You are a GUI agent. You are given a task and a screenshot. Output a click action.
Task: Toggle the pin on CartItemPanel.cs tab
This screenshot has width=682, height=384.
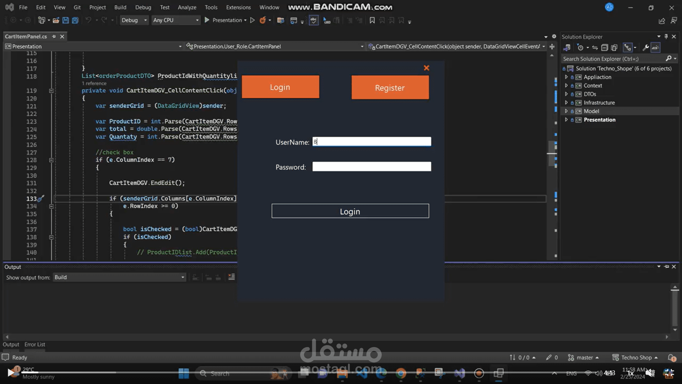point(54,36)
